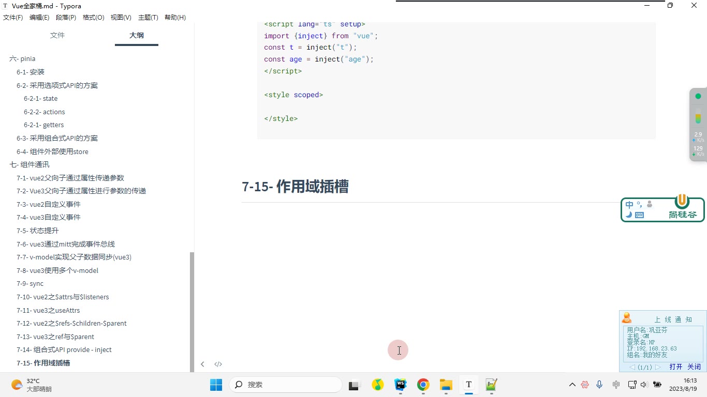Screen dimensions: 707x397
Task: Click the code line import {inject} from "vue"
Action: 321,36
